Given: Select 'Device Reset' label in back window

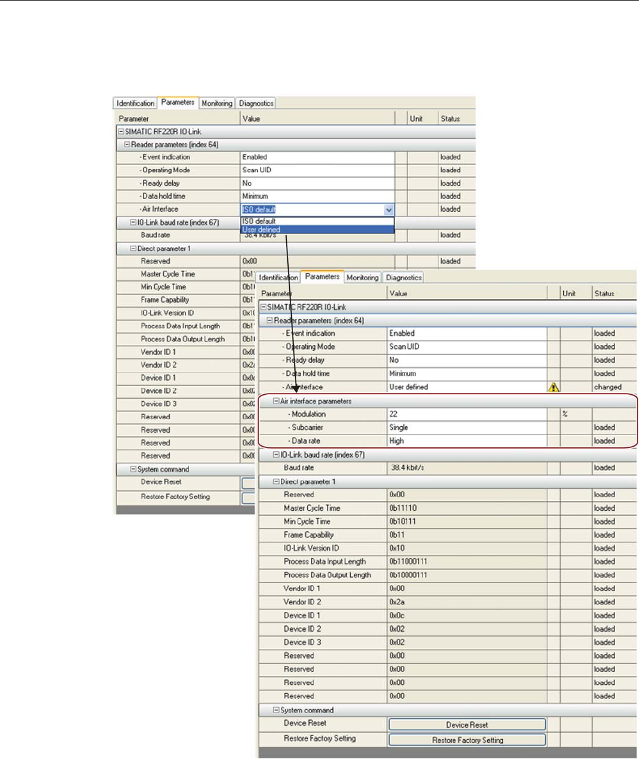Looking at the screenshot, I should (161, 482).
